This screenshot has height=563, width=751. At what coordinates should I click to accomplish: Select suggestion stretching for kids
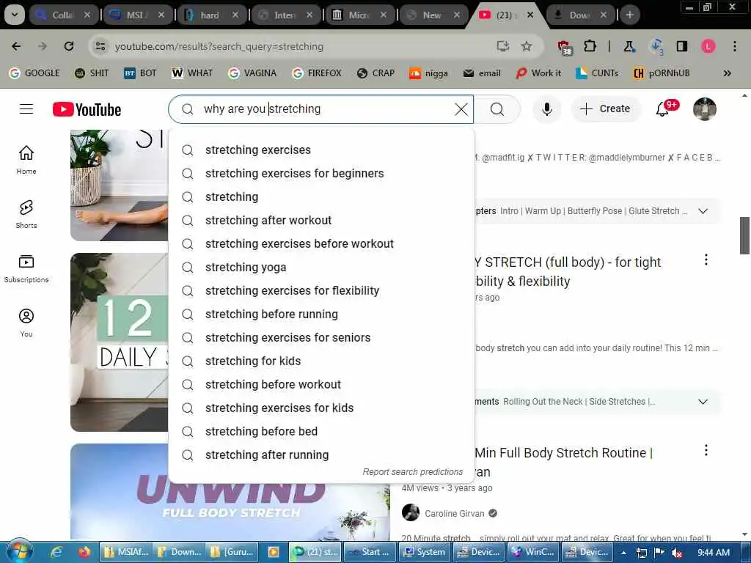321,361
